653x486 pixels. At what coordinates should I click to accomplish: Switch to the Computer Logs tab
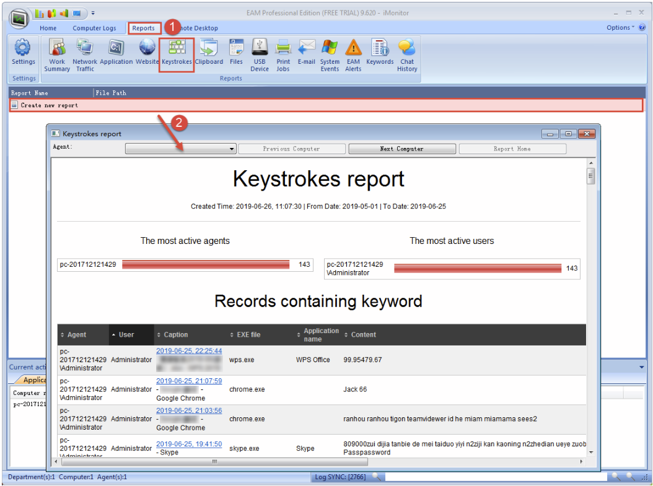point(94,28)
